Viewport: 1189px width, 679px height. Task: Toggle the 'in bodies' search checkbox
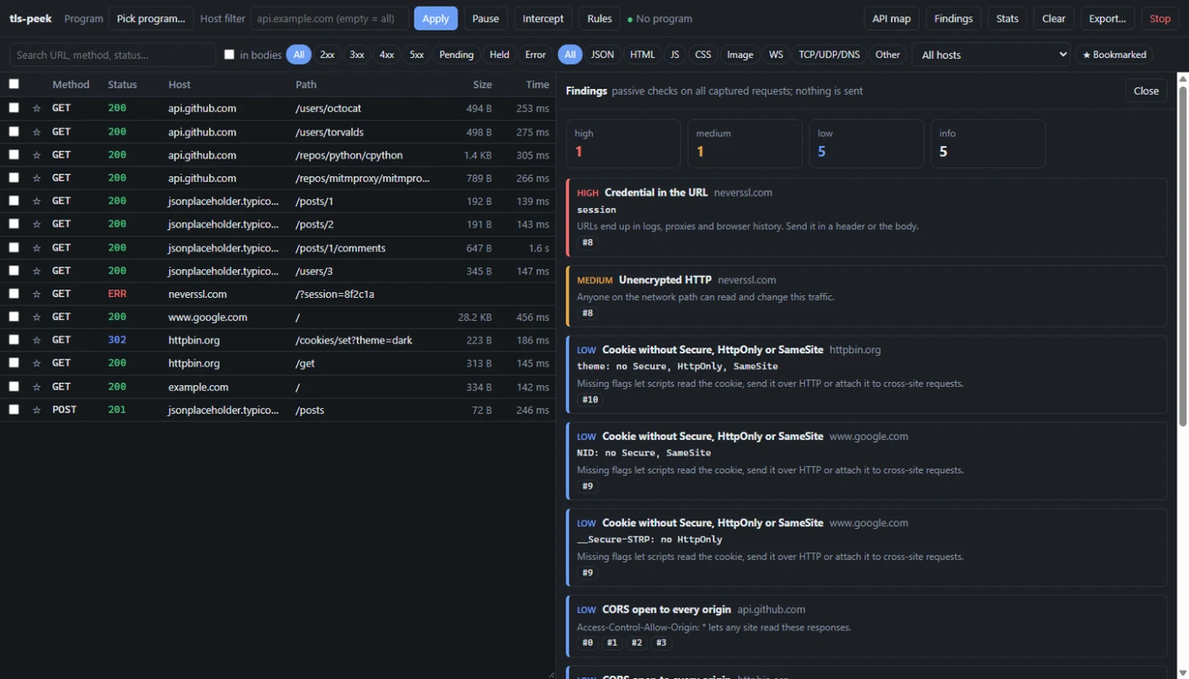pyautogui.click(x=229, y=54)
